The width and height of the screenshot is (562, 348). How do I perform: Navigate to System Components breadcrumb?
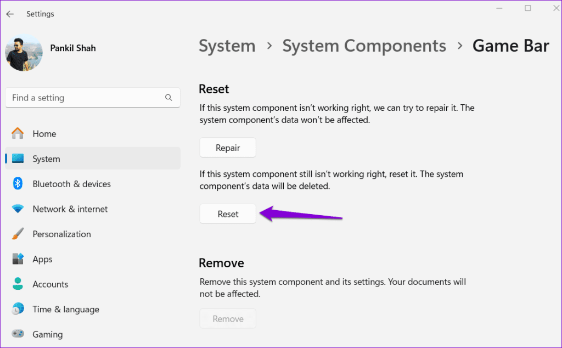(x=364, y=46)
